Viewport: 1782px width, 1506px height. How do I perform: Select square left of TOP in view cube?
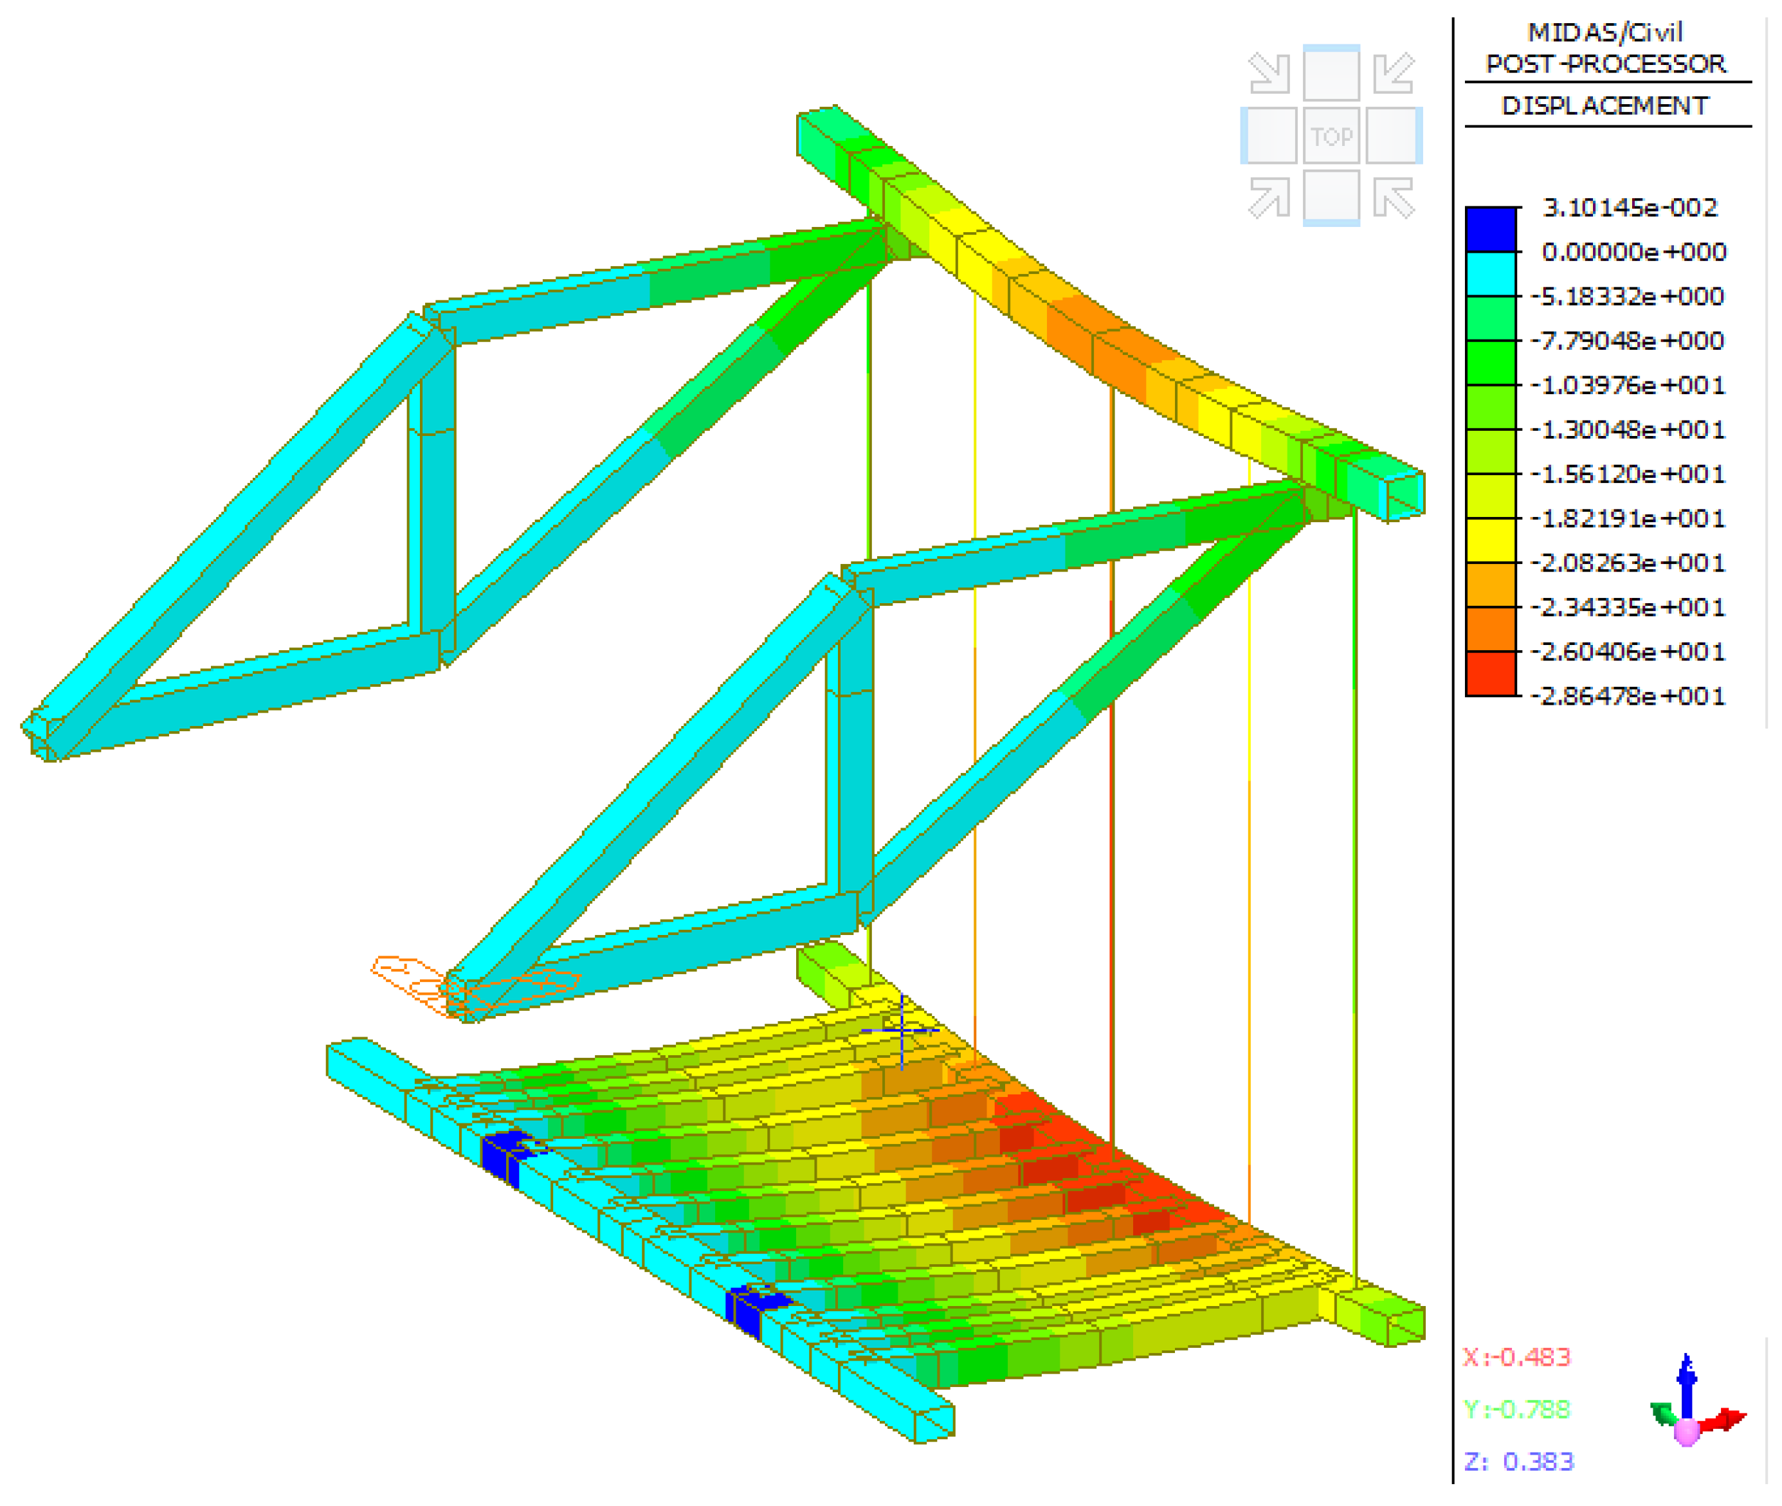(x=1268, y=136)
